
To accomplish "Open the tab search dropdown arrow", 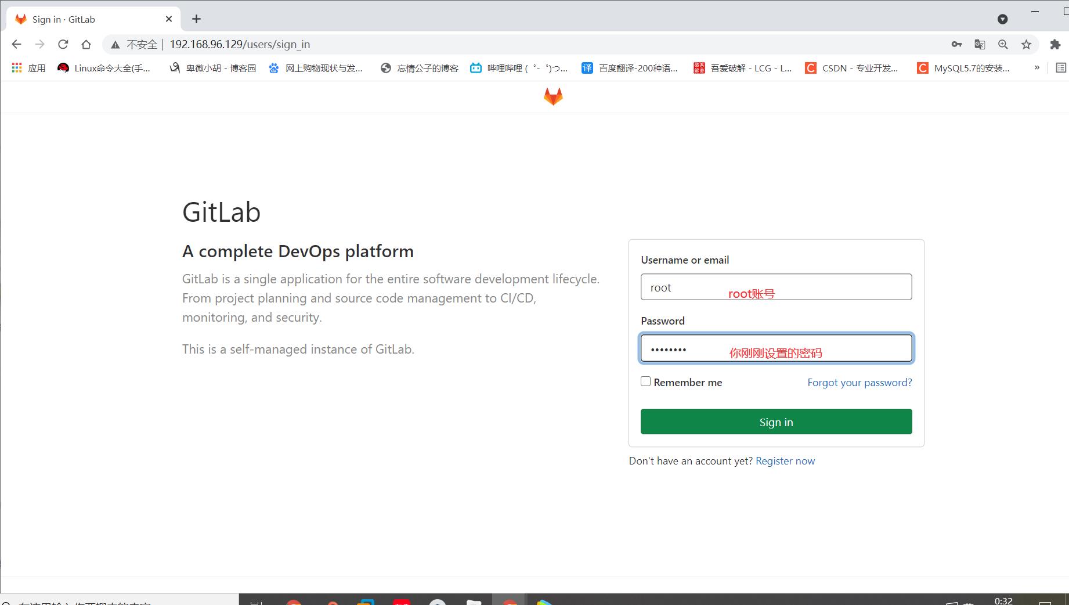I will coord(1002,19).
